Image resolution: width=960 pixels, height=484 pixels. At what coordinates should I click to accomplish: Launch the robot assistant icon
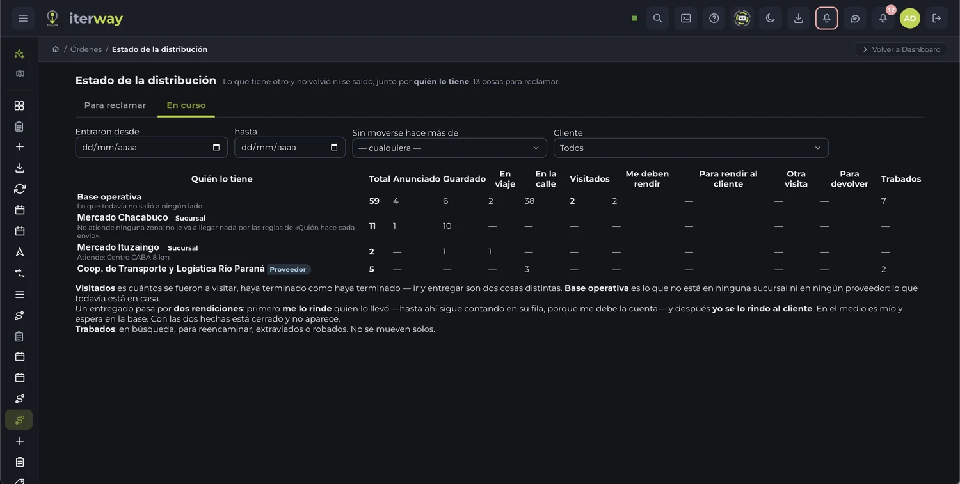pyautogui.click(x=742, y=19)
